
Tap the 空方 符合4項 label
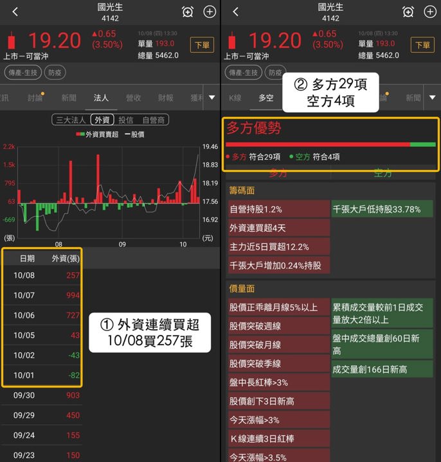[314, 157]
